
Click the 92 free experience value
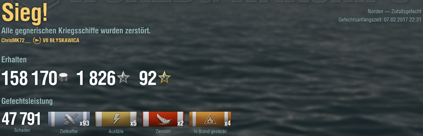[148, 78]
